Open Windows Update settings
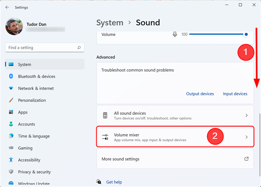This screenshot has height=187, width=261. 45,183
